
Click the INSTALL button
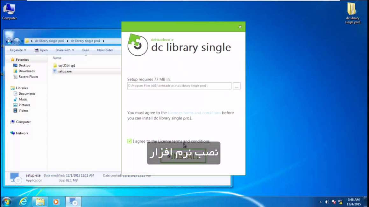coord(183,156)
